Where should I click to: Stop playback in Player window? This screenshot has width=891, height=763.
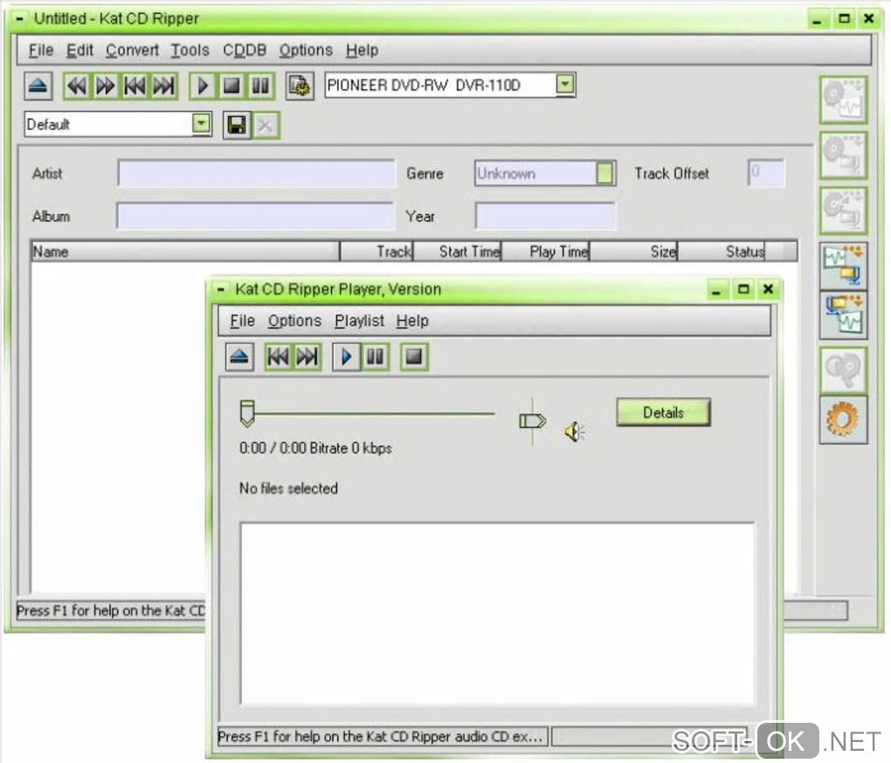[414, 357]
